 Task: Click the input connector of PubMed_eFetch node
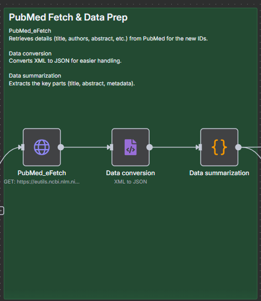click(23, 147)
